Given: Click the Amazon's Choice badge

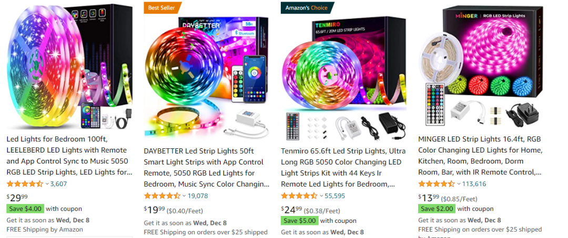Looking at the screenshot, I should [307, 7].
